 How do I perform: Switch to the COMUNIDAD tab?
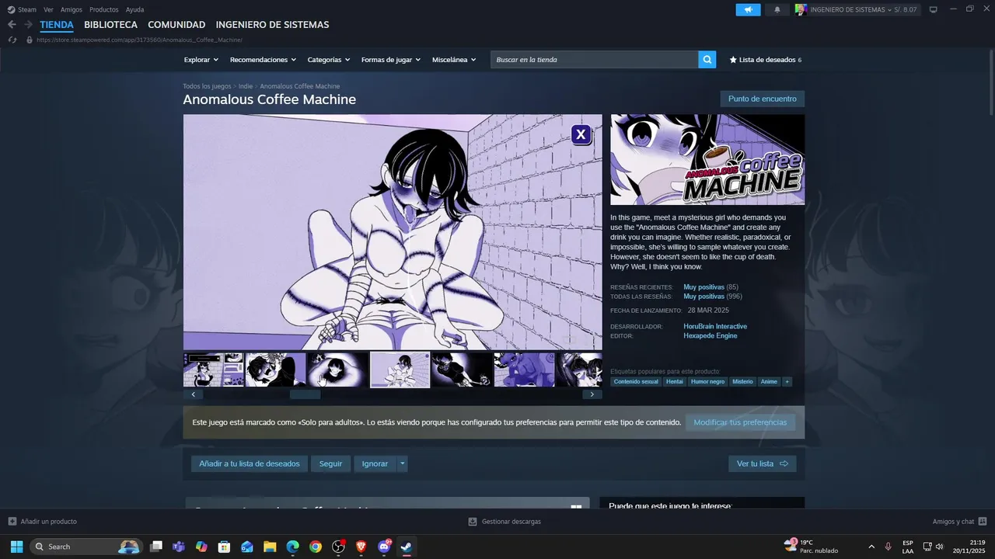click(176, 25)
